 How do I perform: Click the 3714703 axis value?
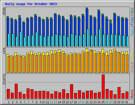(x=4, y=80)
